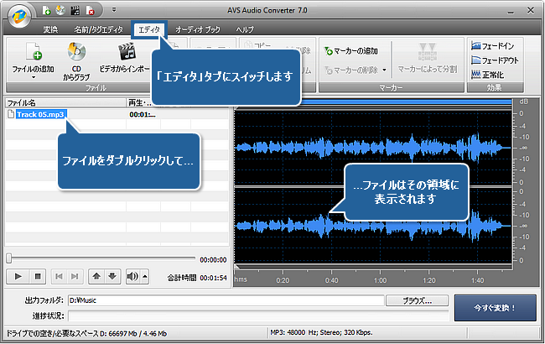This screenshot has height=344, width=545.
Task: Click the 合計時間 00:01:54 text
Action: 197,278
